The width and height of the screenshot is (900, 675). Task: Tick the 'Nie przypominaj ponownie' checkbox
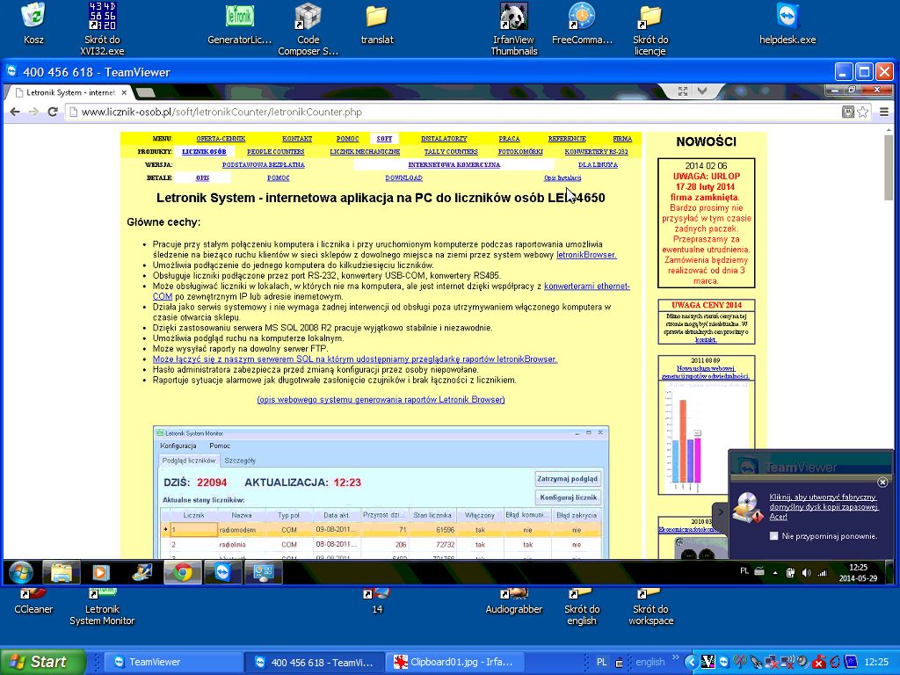coord(774,535)
